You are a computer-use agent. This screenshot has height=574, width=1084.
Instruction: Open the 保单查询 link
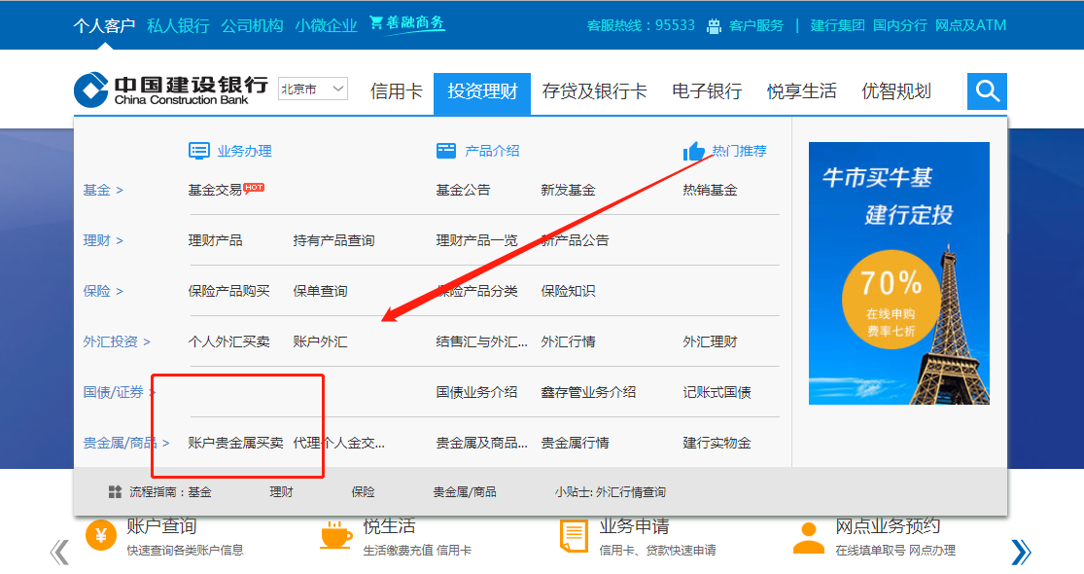pos(320,291)
